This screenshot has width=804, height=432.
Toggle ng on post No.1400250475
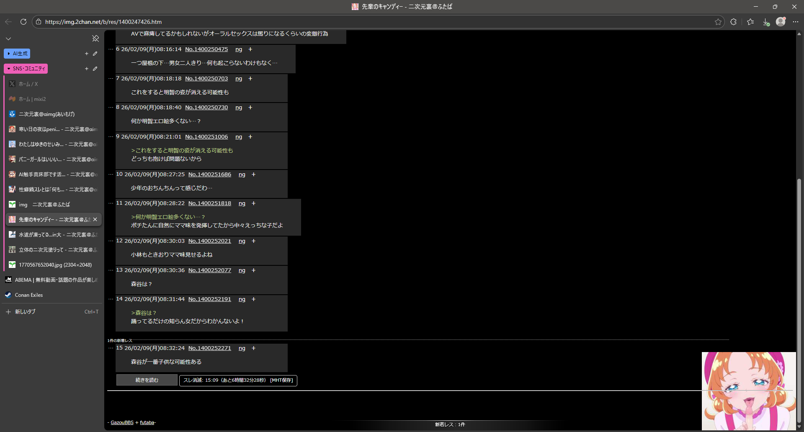239,49
